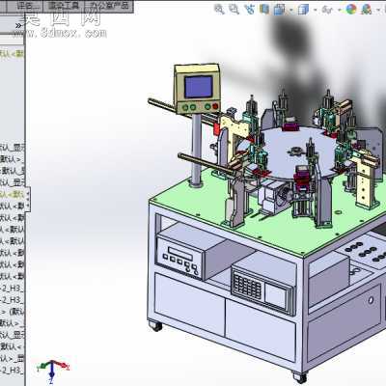Click the Hide/Show Items glasses icon
386x386 pixels.
327,10
